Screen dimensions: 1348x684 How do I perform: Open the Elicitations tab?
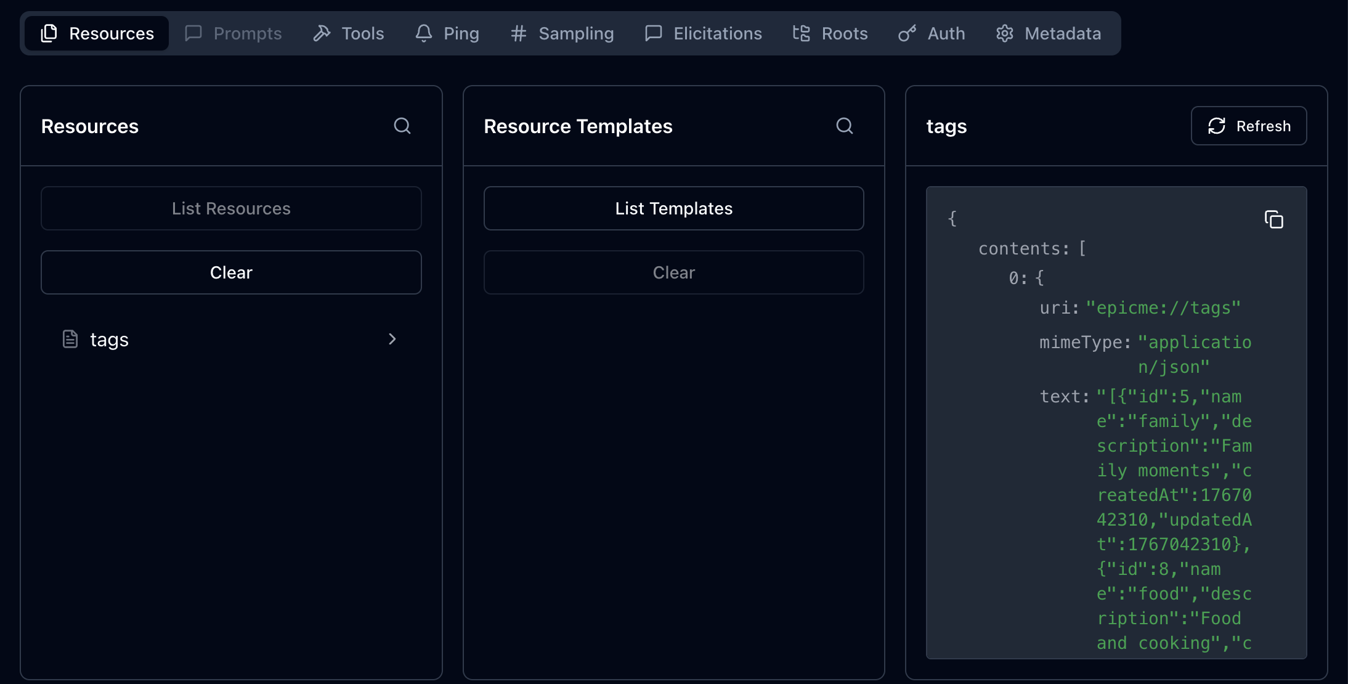click(704, 33)
